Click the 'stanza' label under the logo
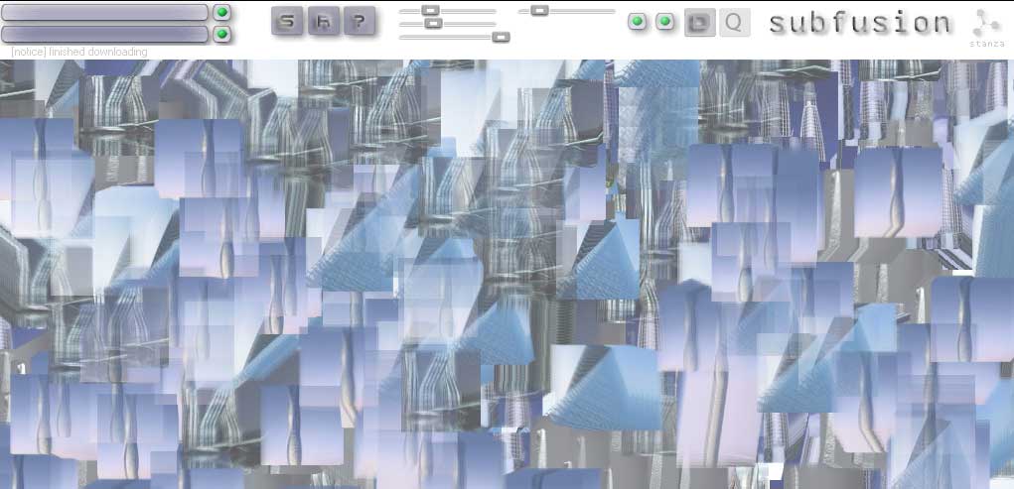 coord(984,45)
